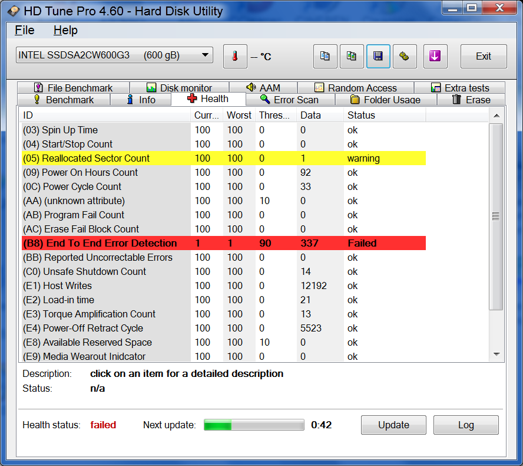Click the vertical scrollbar thumb in attribute list

(496, 216)
